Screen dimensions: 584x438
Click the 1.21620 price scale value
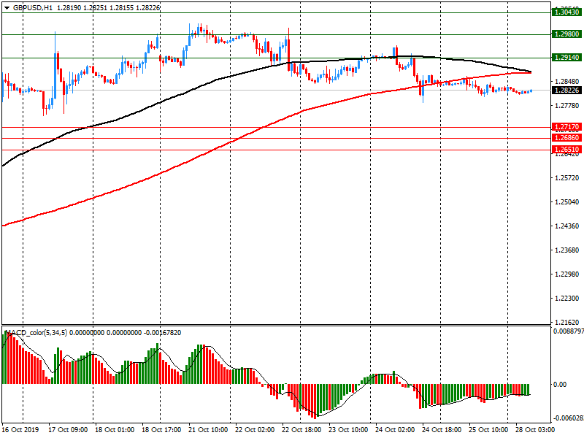pyautogui.click(x=567, y=322)
